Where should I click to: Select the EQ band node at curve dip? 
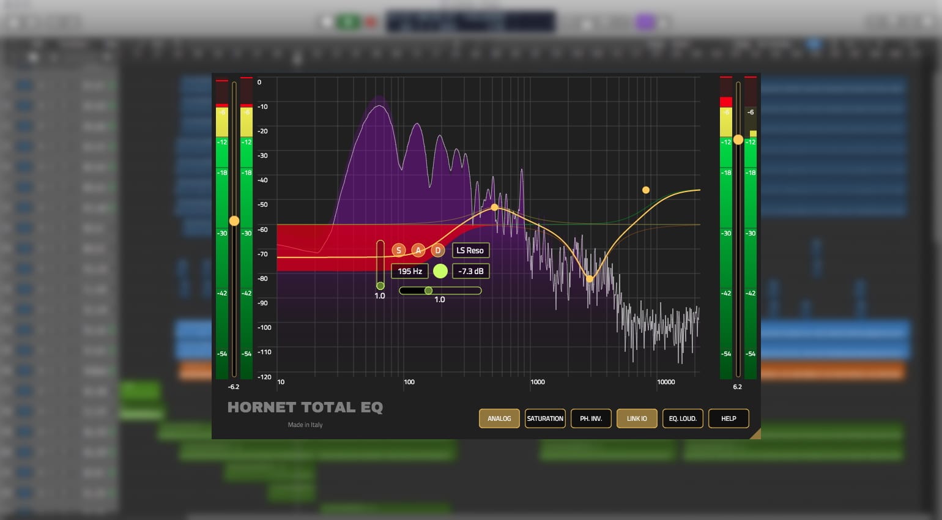point(590,279)
